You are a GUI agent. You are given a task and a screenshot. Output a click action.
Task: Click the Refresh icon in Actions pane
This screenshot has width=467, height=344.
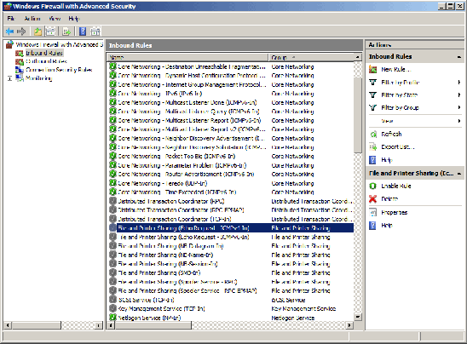point(373,135)
